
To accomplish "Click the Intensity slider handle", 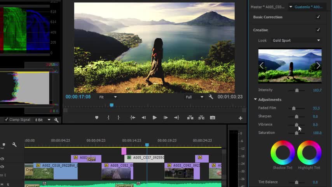I will click(x=297, y=90).
